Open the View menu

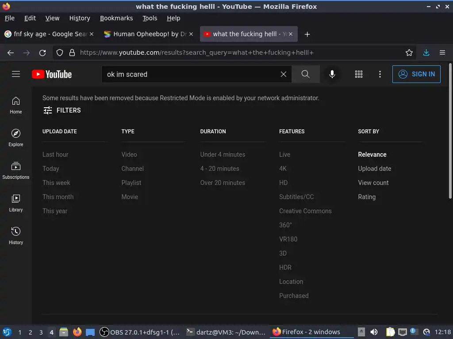pyautogui.click(x=52, y=18)
